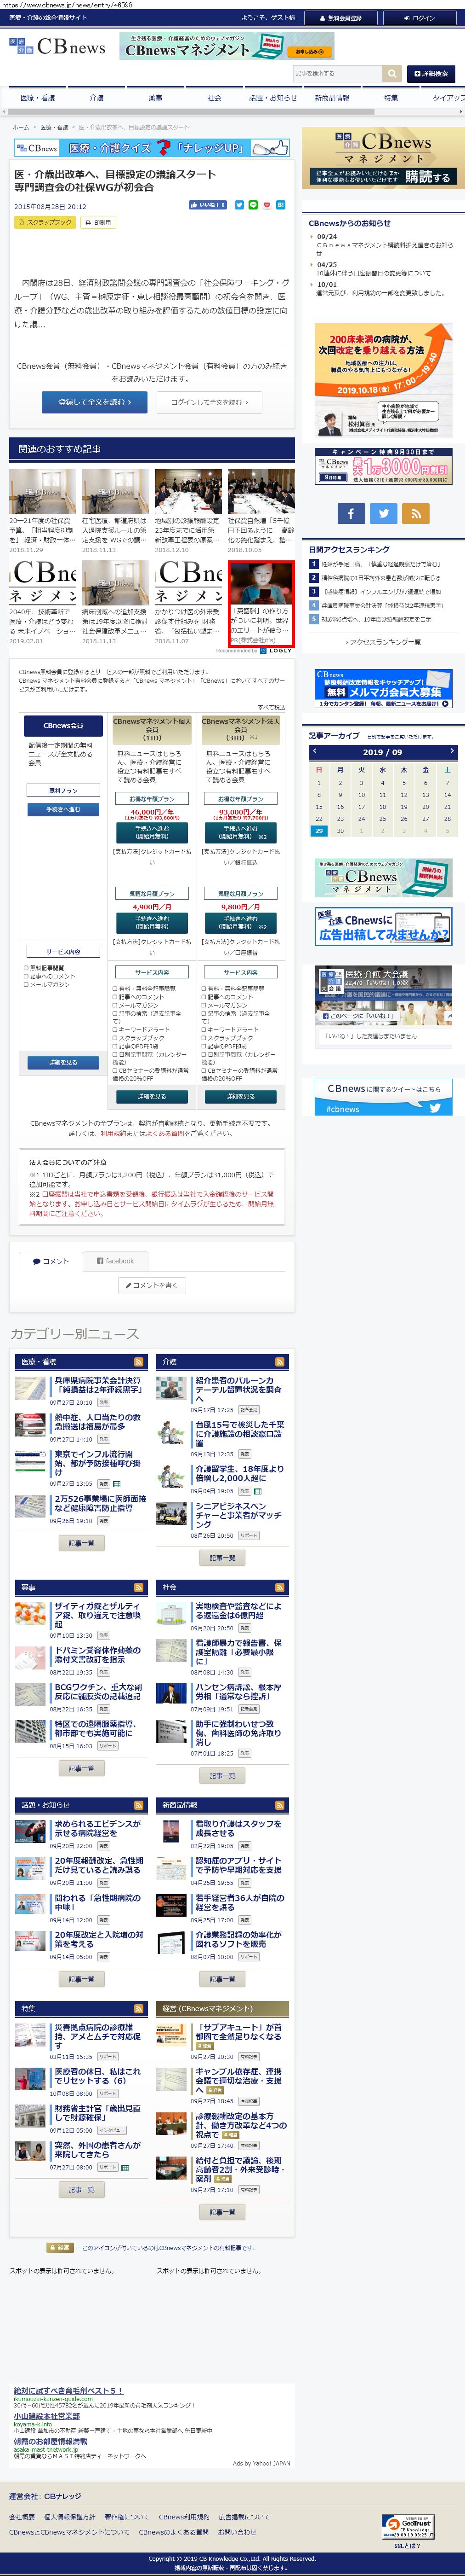Click the search magnifier button
This screenshot has height=2576, width=465.
pyautogui.click(x=392, y=73)
